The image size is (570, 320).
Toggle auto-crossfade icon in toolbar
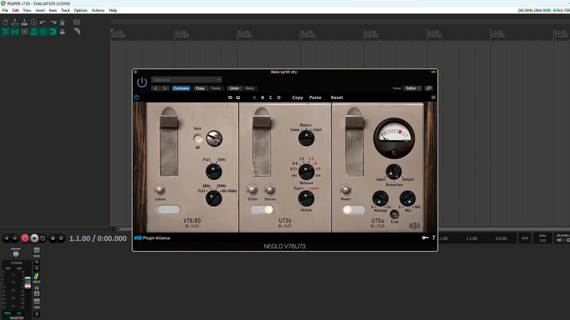pyautogui.click(x=5, y=32)
